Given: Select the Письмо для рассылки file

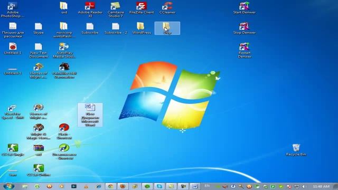Looking at the screenshot, I should [13, 30].
